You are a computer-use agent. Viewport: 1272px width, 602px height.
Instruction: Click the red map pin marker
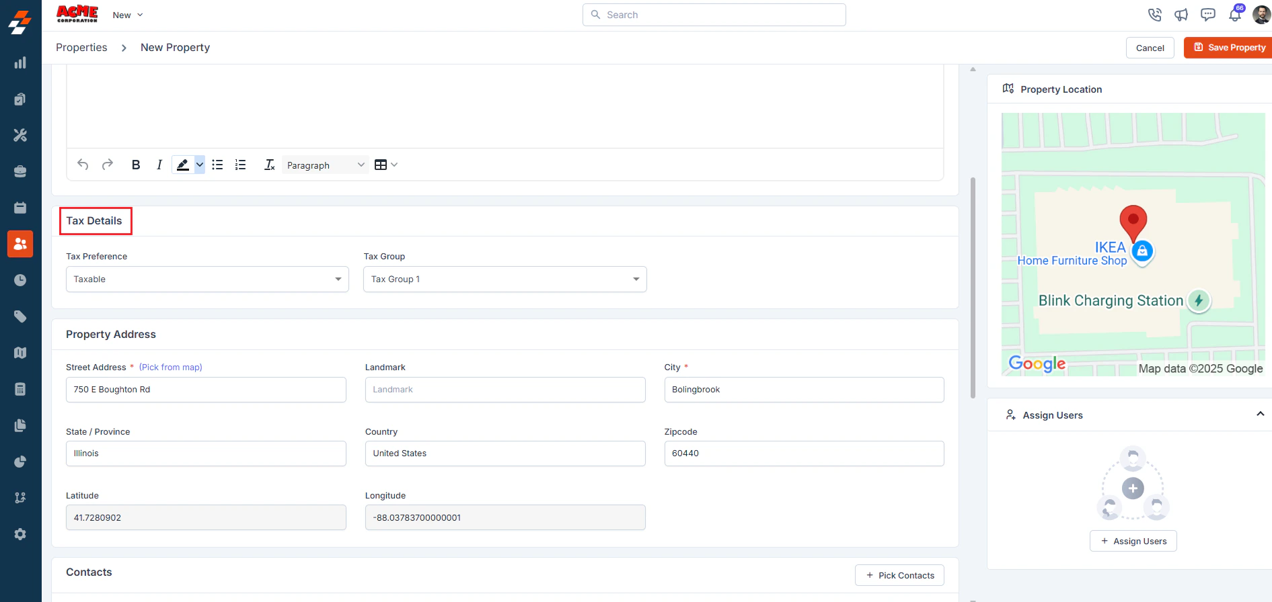[x=1133, y=223]
